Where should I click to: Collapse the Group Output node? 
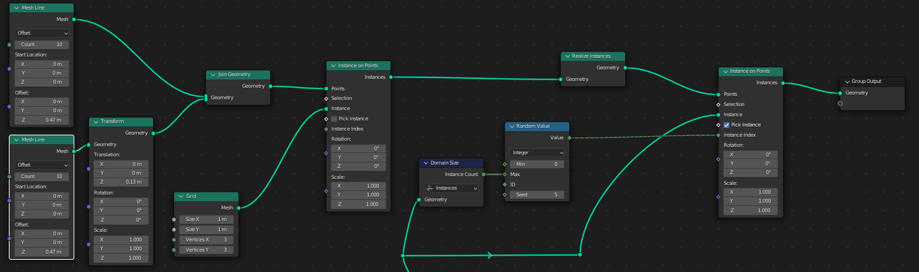click(x=847, y=81)
